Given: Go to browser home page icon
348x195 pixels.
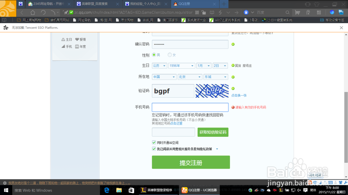Looking at the screenshot, I should coord(33,12).
